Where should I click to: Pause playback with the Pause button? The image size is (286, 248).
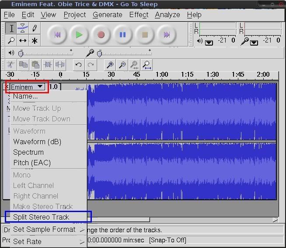[123, 35]
